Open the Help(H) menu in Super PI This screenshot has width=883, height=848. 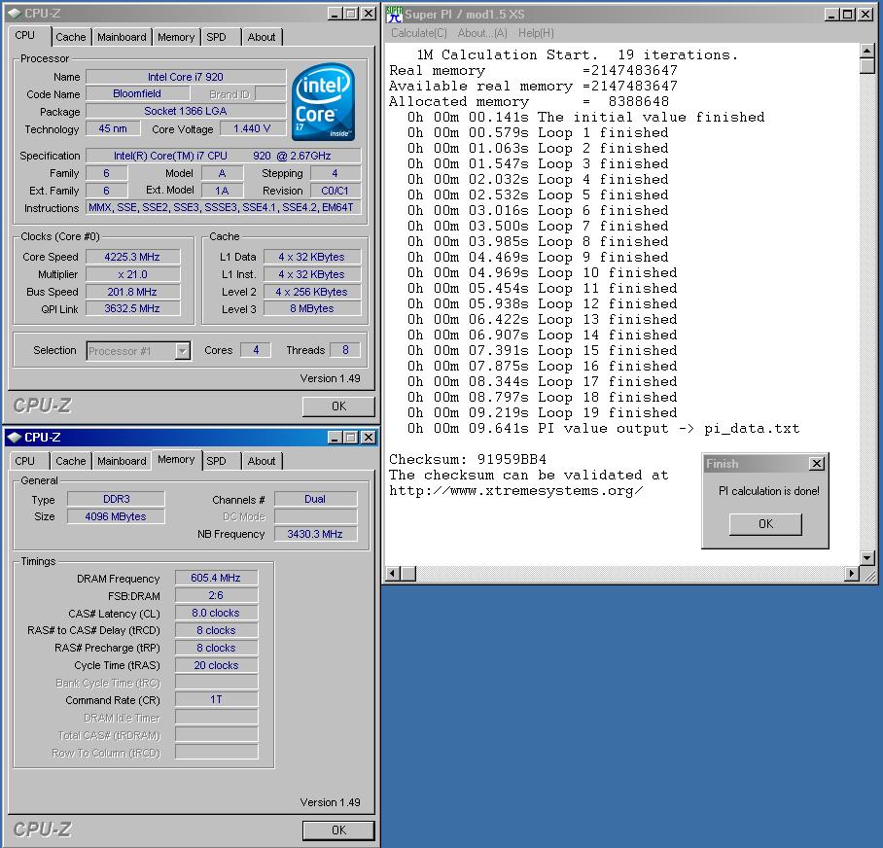(x=536, y=33)
